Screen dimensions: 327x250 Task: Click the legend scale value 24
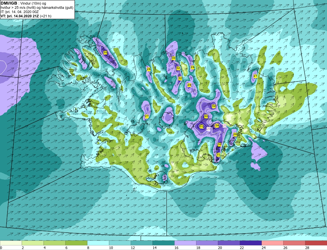point(263,248)
